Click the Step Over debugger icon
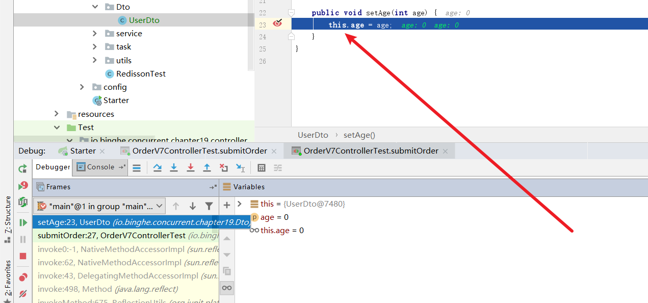The width and height of the screenshot is (648, 303). (158, 167)
